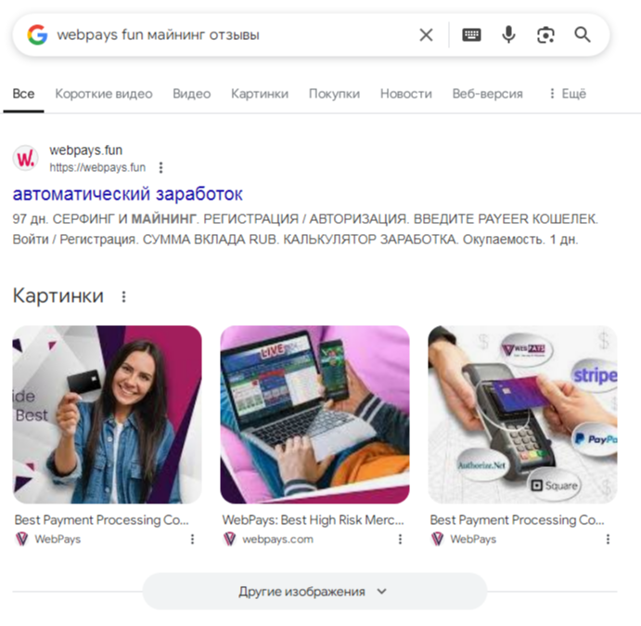Open the on-screen keyboard icon
The width and height of the screenshot is (641, 626).
[x=471, y=35]
